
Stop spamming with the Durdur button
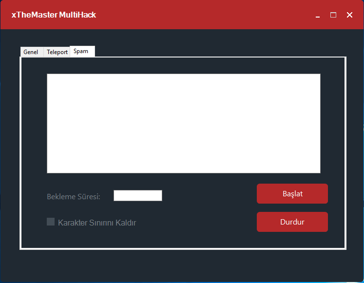292,222
